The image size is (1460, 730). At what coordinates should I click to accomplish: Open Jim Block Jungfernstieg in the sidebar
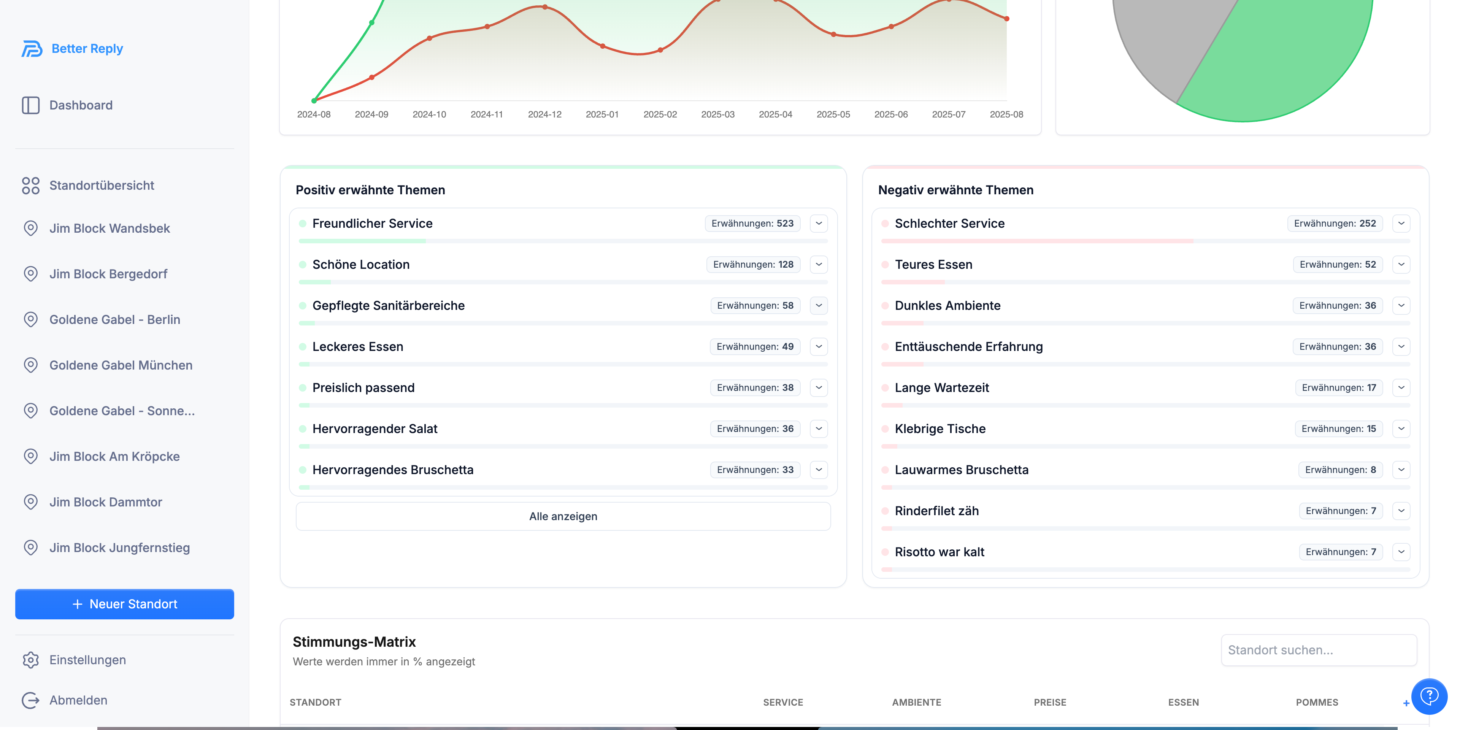pos(120,548)
